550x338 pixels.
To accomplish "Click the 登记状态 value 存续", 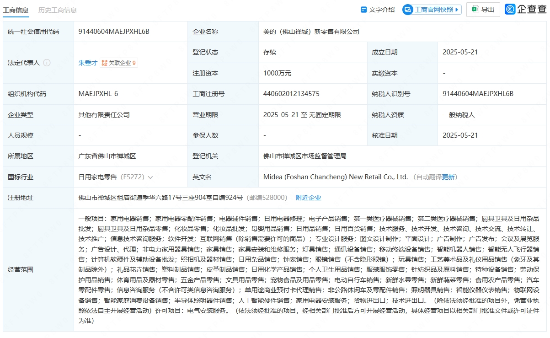I will [270, 52].
